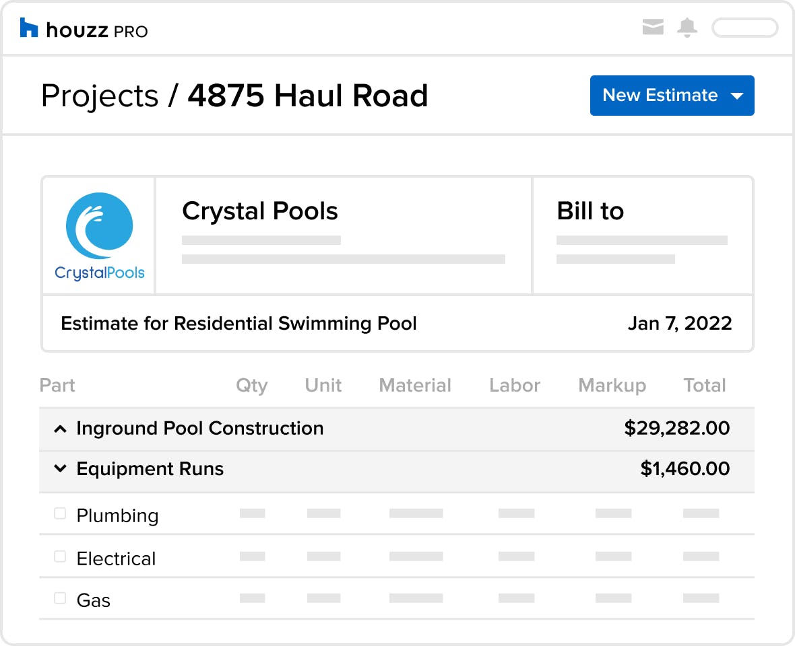Click the Estimate for Residential Swimming Pool title
This screenshot has height=646, width=795.
point(238,324)
